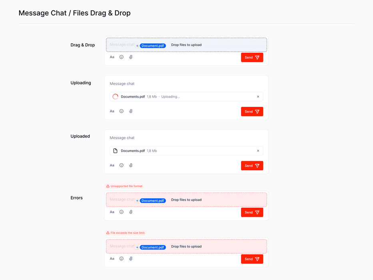Click Send in Unsupported file format composer
The height and width of the screenshot is (280, 373).
252,212
